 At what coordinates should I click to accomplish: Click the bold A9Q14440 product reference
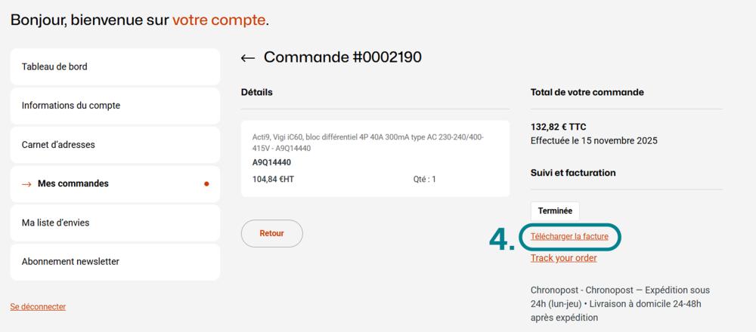tap(271, 162)
